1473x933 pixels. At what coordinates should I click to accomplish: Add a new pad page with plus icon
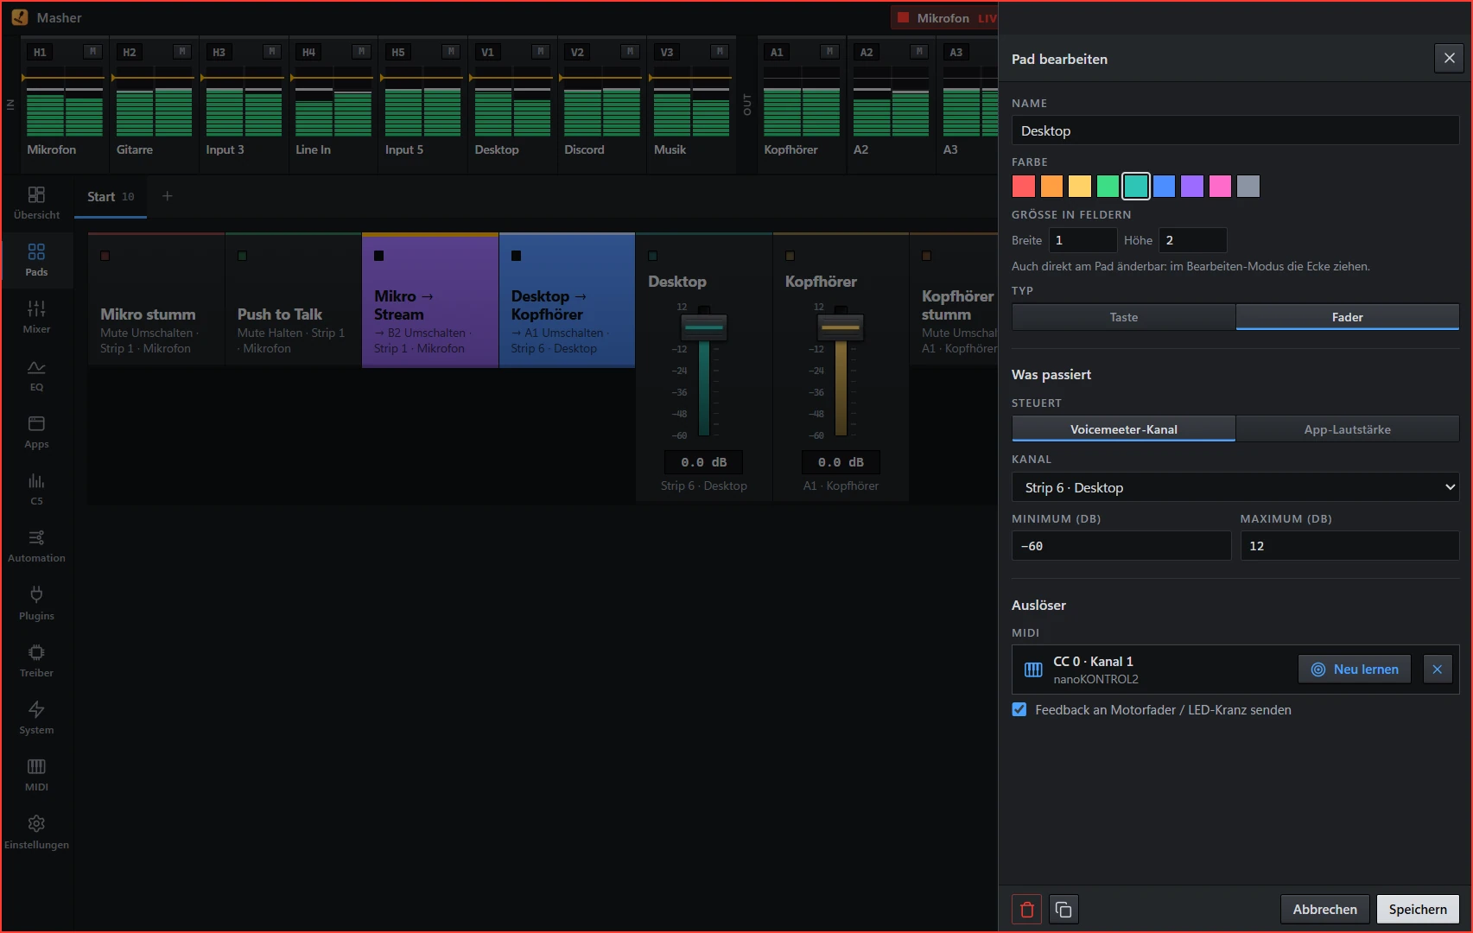click(168, 196)
